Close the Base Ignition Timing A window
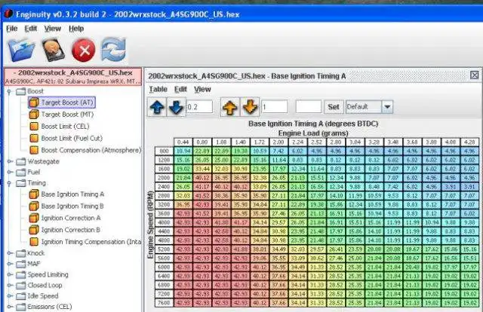 click(x=475, y=75)
